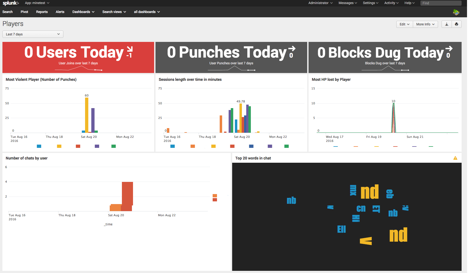Click the Splunk logo
Screen dimensions: 470x273
pyautogui.click(x=11, y=3)
